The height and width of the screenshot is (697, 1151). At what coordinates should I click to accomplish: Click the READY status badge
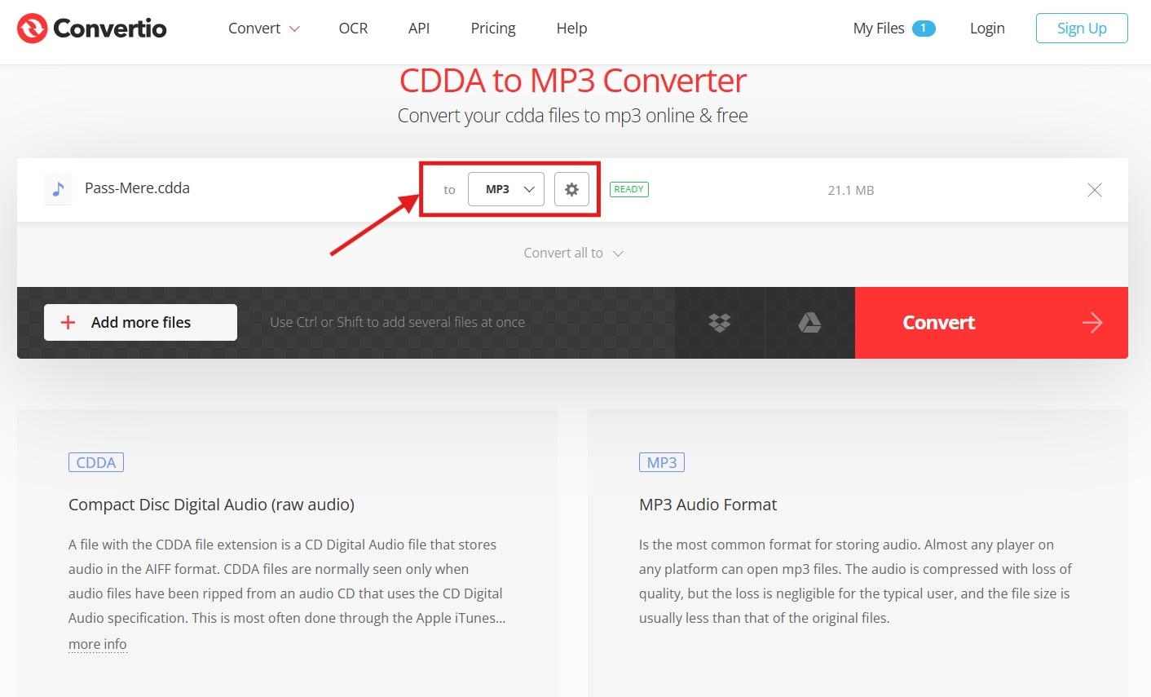click(629, 189)
